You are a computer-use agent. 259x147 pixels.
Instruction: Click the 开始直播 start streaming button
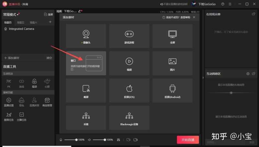(x=188, y=140)
